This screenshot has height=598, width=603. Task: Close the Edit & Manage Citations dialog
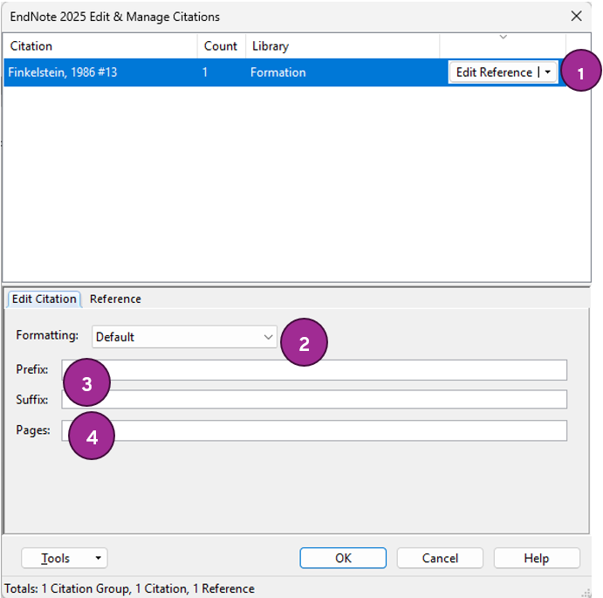click(x=576, y=16)
